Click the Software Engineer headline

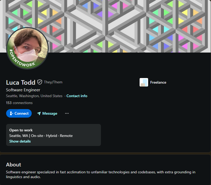pyautogui.click(x=23, y=90)
